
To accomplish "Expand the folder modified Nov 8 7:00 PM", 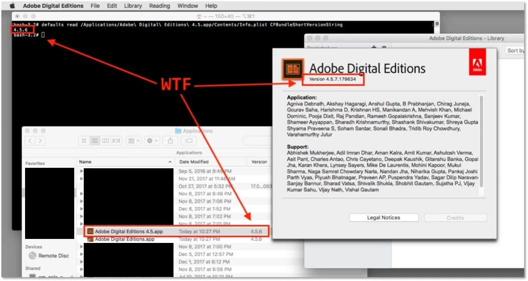I will pos(81,246).
